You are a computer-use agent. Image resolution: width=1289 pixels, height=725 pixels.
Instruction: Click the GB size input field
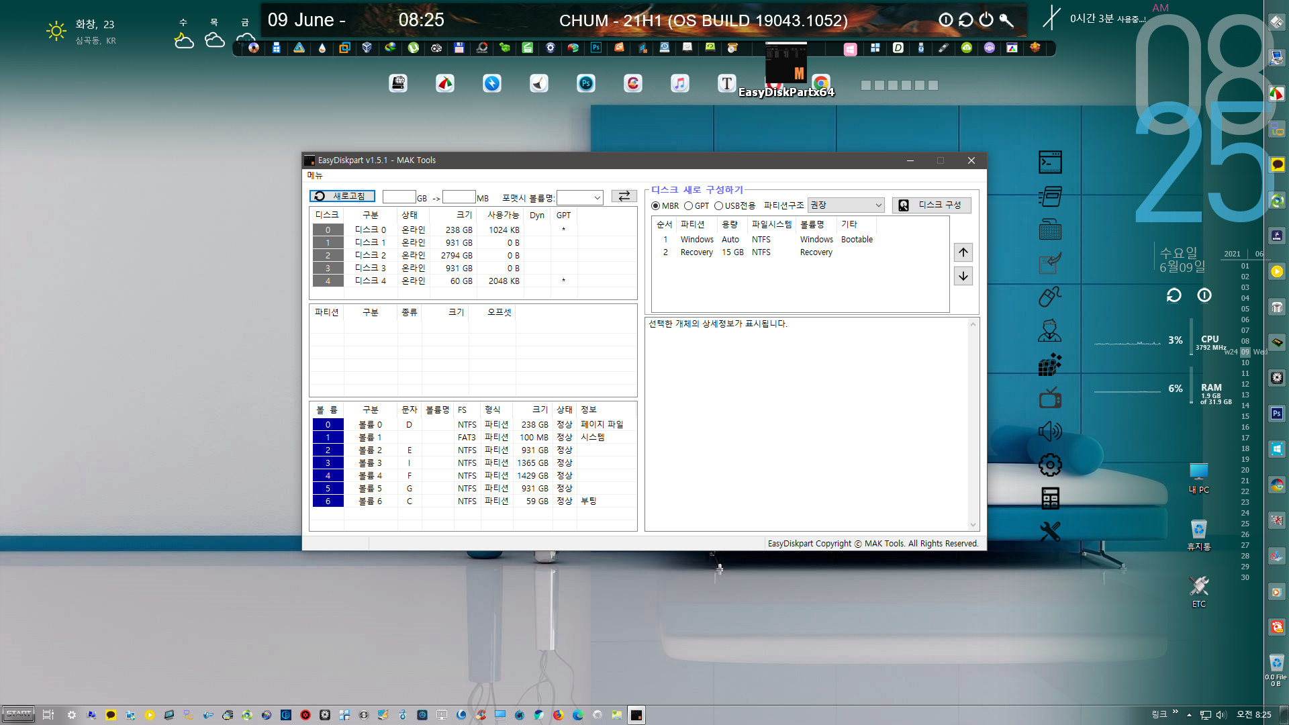399,197
